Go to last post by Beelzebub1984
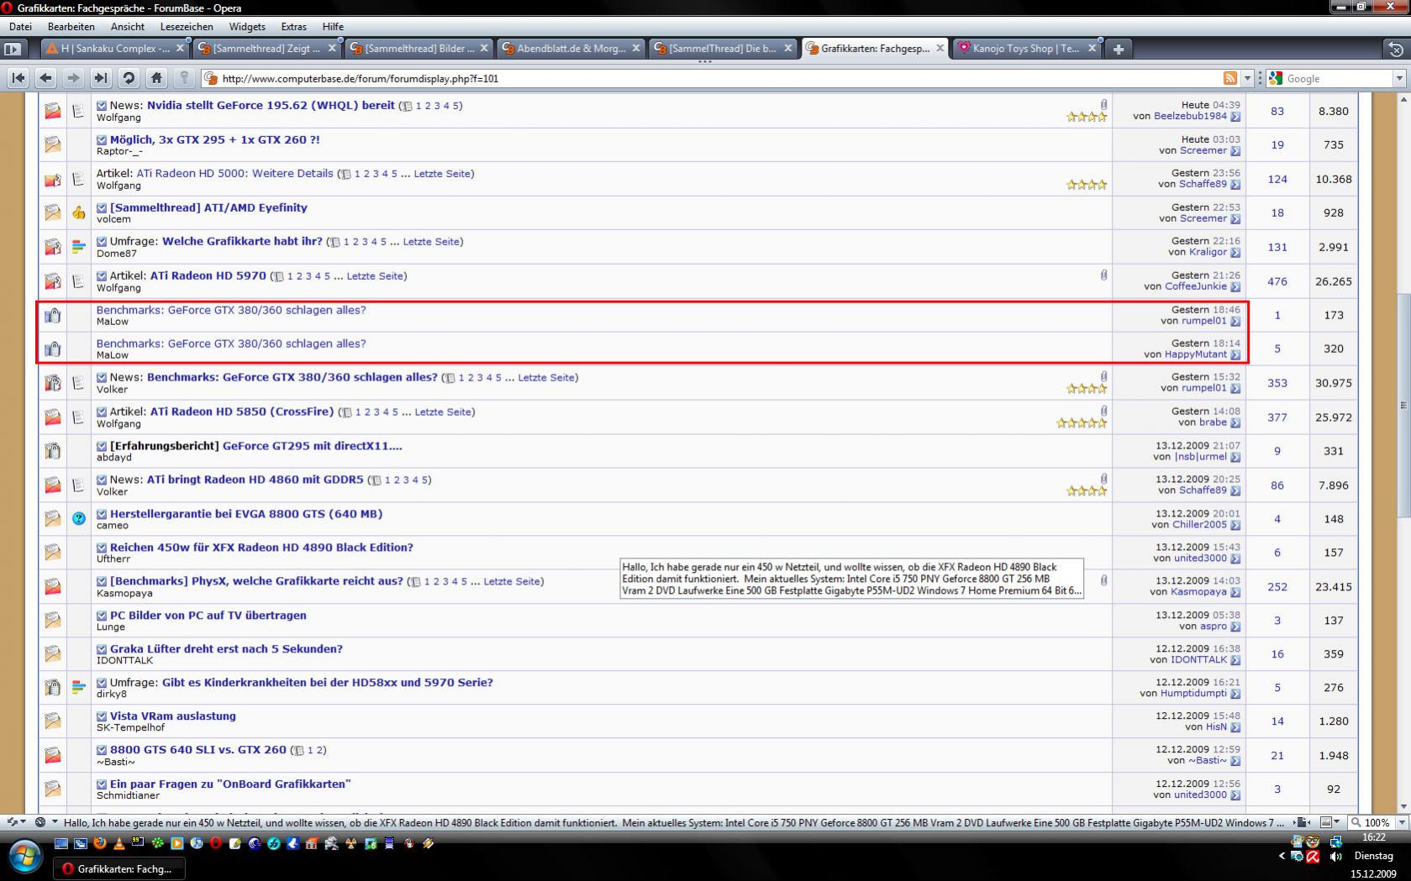The height and width of the screenshot is (881, 1411). click(1235, 117)
